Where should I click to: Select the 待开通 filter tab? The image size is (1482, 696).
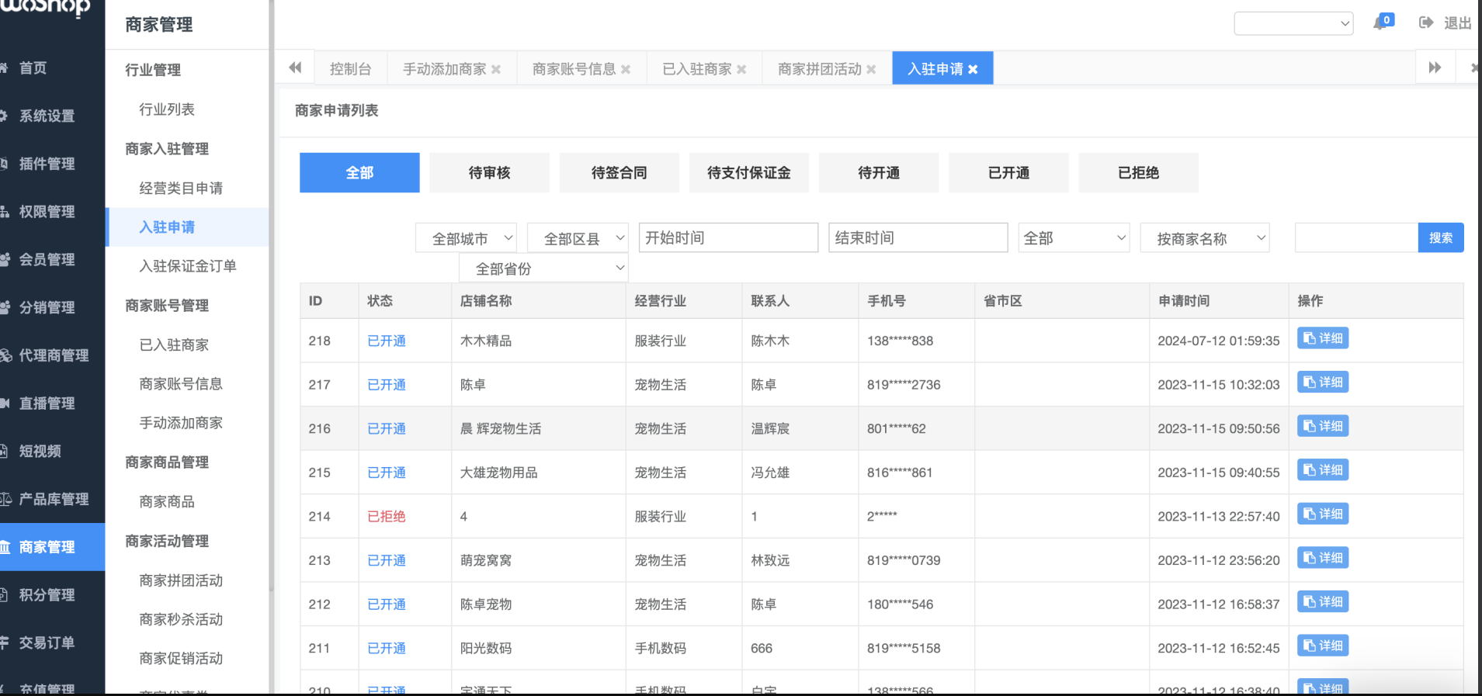coord(879,172)
